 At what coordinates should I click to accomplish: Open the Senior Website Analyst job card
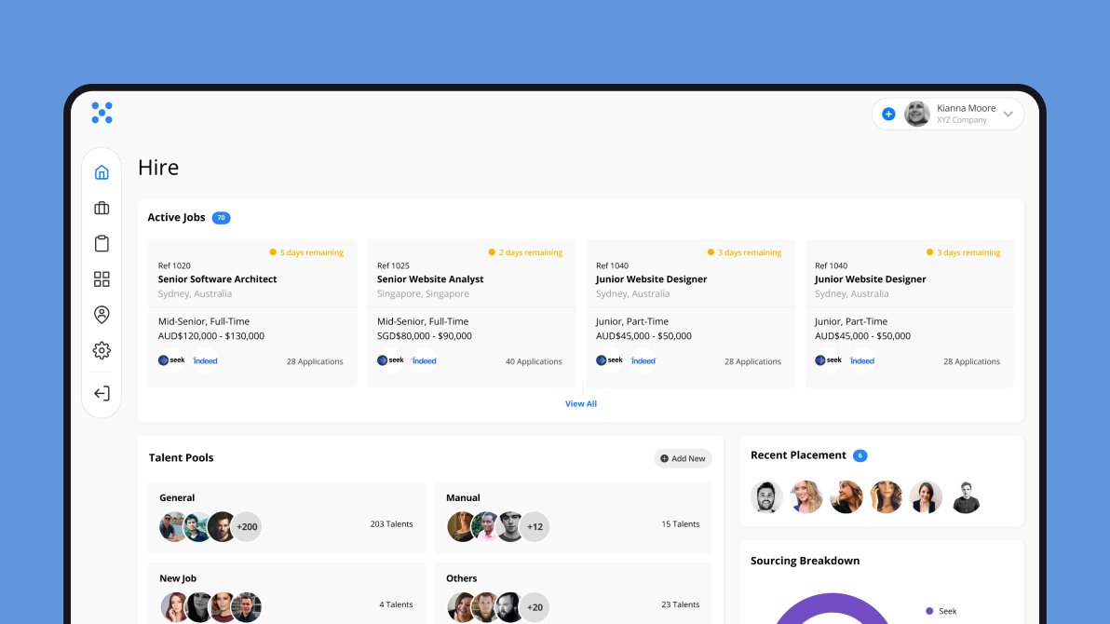[471, 313]
